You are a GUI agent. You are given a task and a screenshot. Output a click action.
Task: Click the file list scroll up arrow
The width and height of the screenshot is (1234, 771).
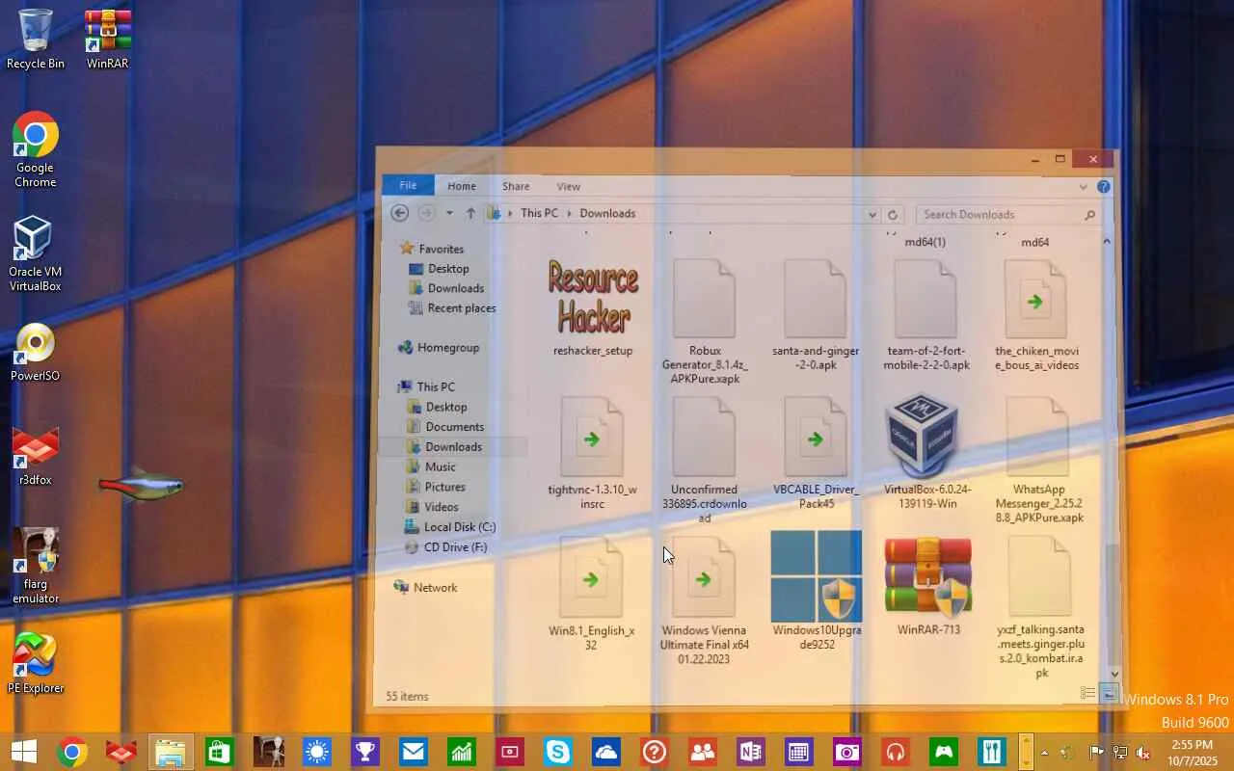(1107, 241)
